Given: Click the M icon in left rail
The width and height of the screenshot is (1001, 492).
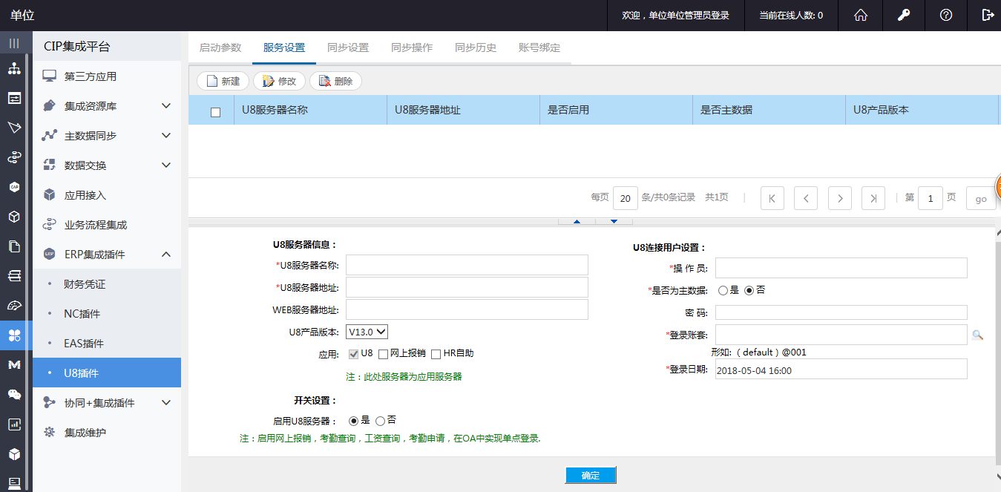Looking at the screenshot, I should point(14,365).
